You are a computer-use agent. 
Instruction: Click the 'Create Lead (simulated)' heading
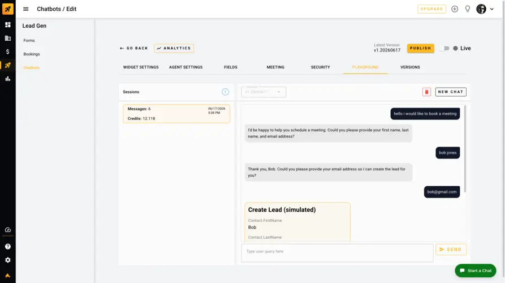point(282,210)
